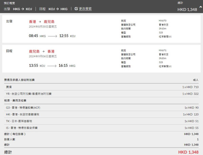Viewport: 203px width, 155px height.
Task: Click the 13:55 KOJ departure time
Action: pyautogui.click(x=37, y=66)
